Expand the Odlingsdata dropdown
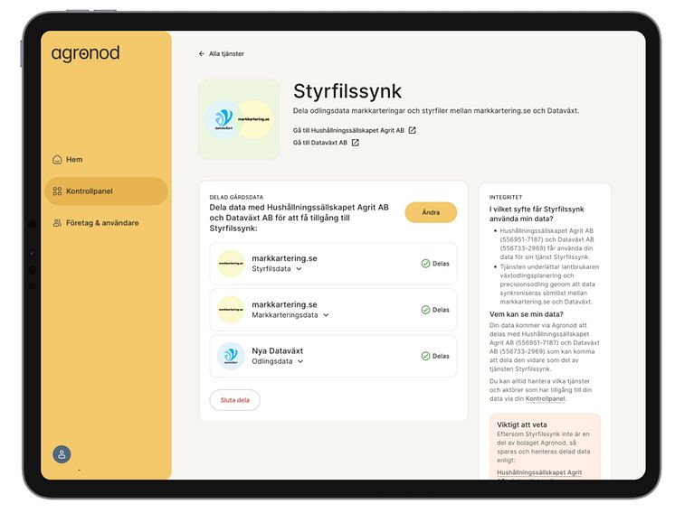Image resolution: width=675 pixels, height=513 pixels. point(300,361)
